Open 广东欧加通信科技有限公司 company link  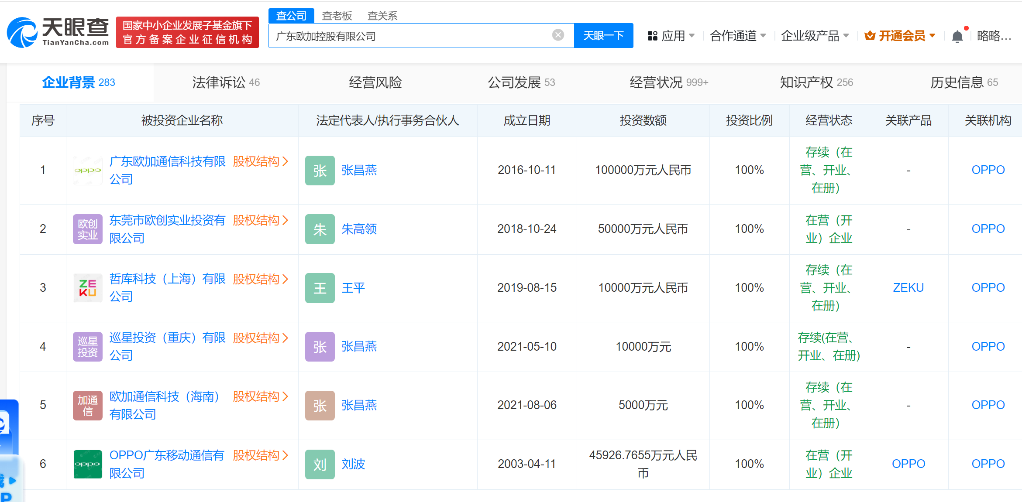[167, 170]
